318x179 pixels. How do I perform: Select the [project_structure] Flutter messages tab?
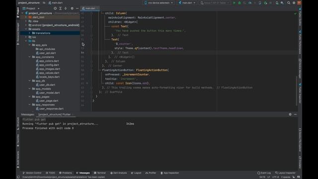coord(54,114)
